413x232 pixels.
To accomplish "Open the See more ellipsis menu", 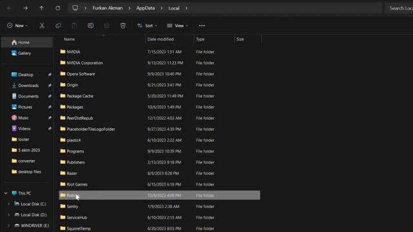I will tap(202, 26).
